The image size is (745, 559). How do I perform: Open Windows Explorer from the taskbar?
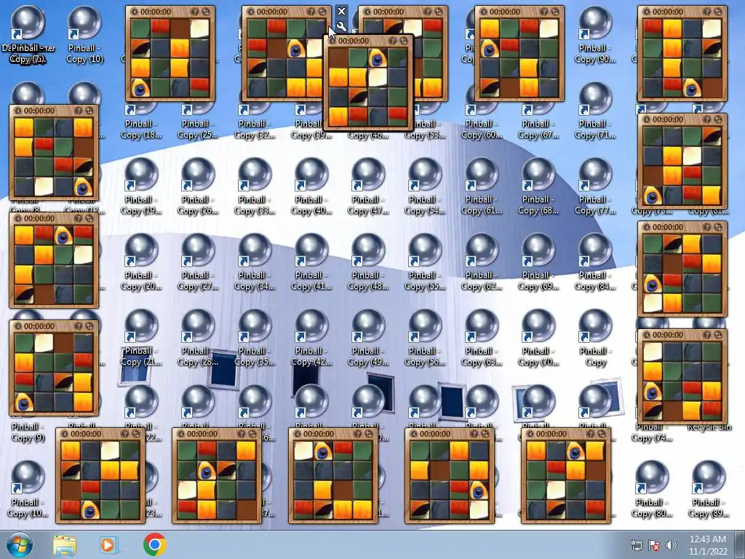click(x=64, y=545)
